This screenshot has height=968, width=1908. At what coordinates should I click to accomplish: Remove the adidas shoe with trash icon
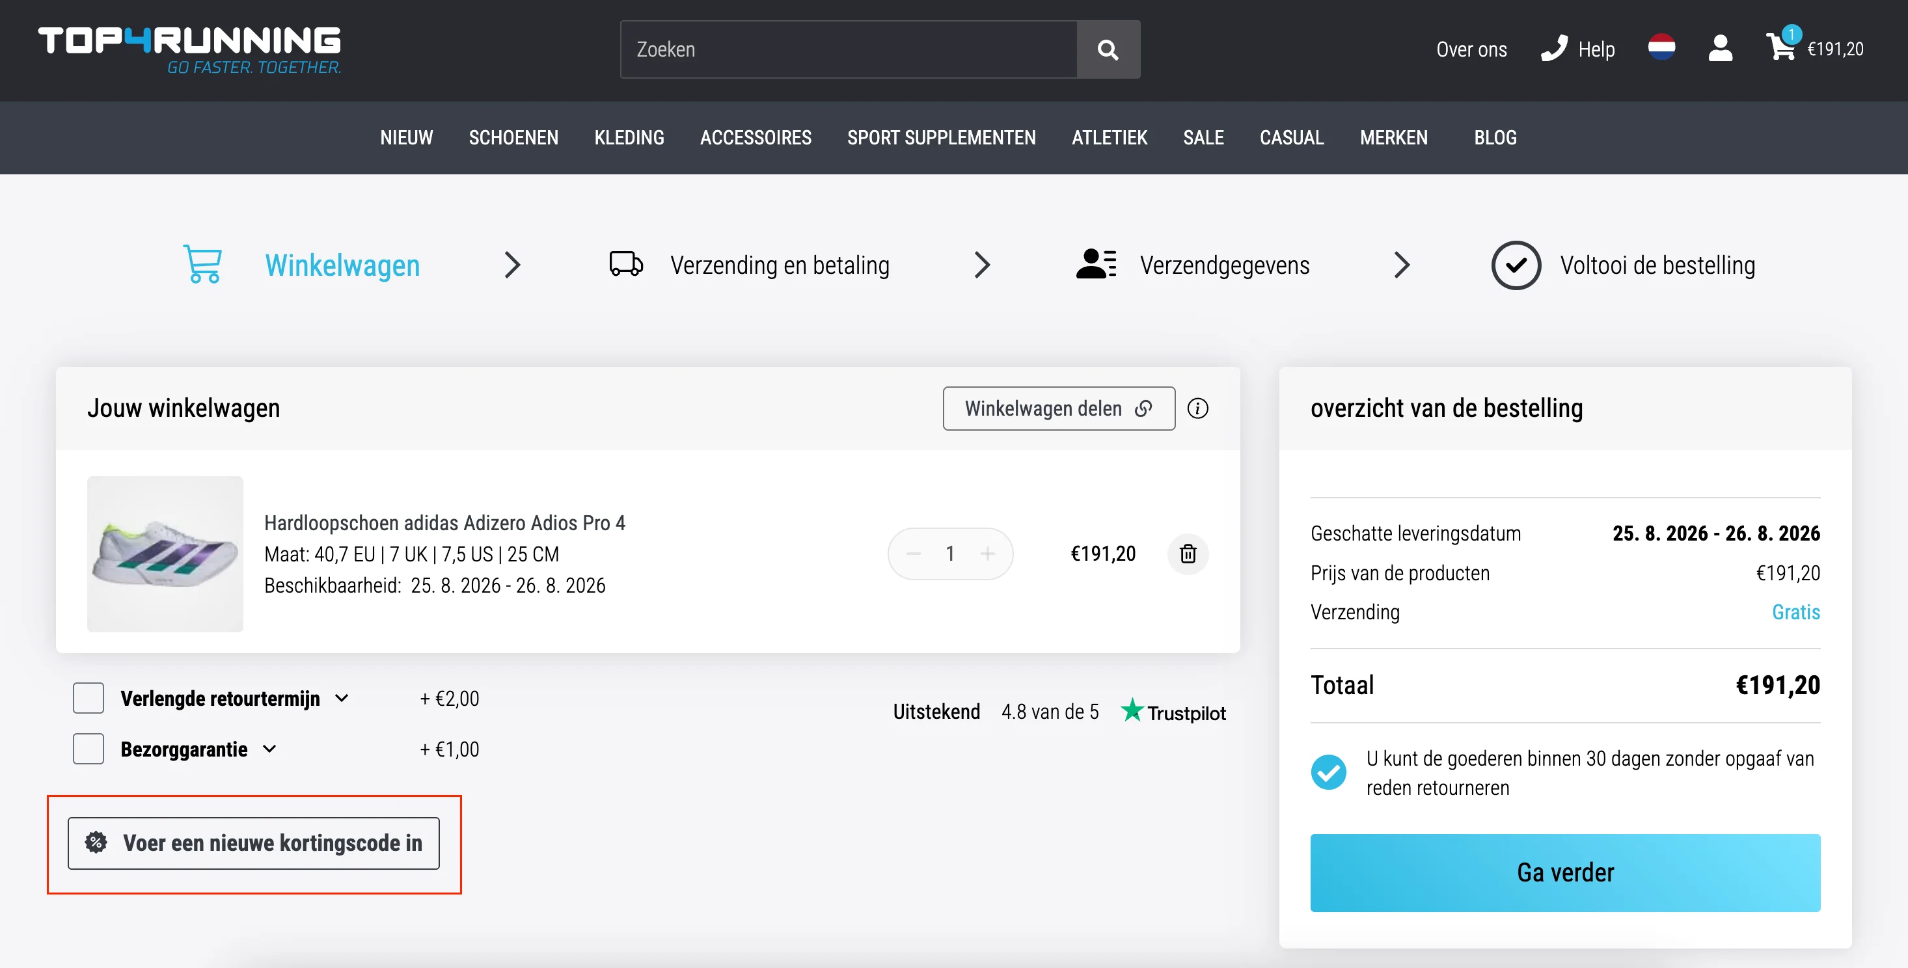1188,554
